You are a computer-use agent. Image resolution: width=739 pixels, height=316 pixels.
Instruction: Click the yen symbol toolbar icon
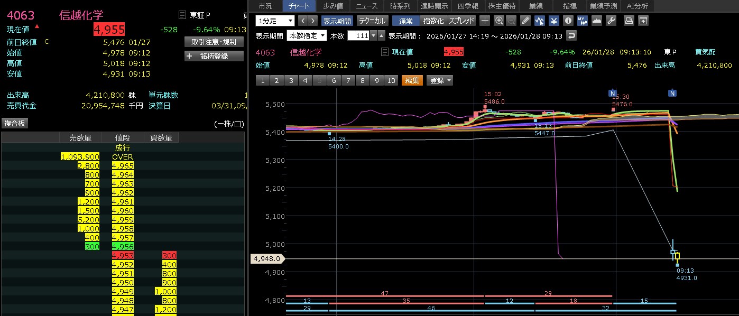(554, 21)
